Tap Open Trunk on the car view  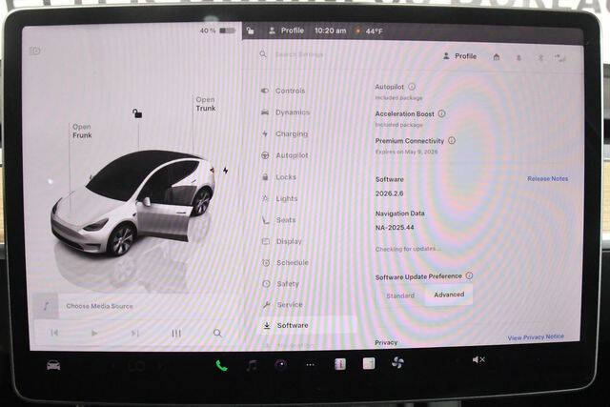pos(206,104)
